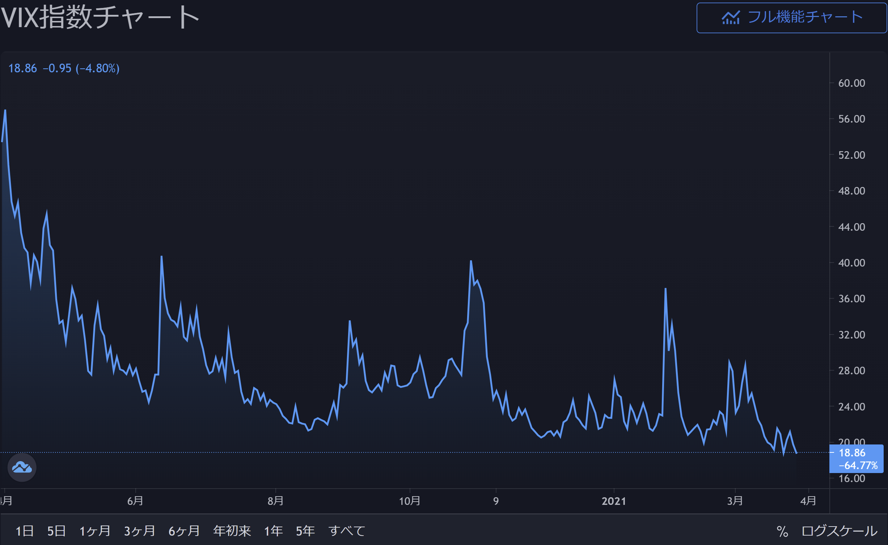
Task: Click the VIX指数チャート title
Action: (100, 17)
